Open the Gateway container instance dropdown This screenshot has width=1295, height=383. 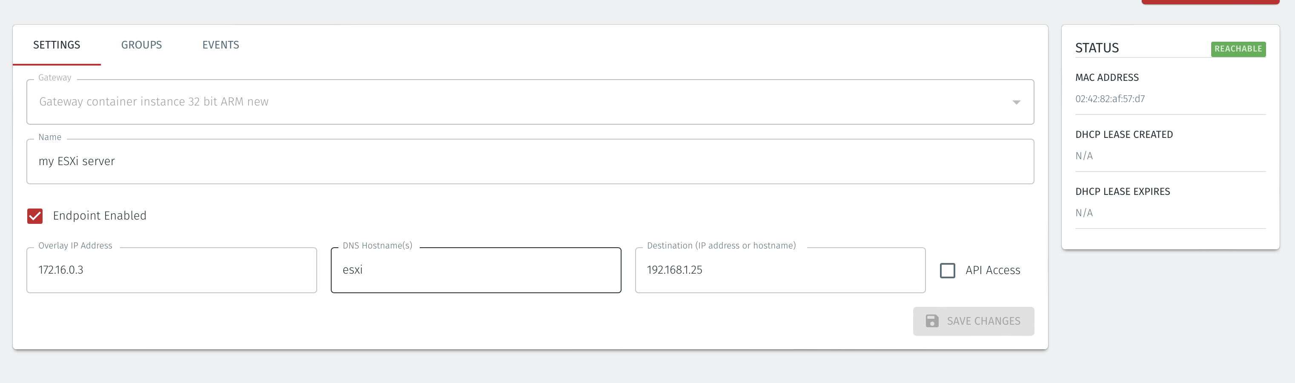pyautogui.click(x=530, y=102)
